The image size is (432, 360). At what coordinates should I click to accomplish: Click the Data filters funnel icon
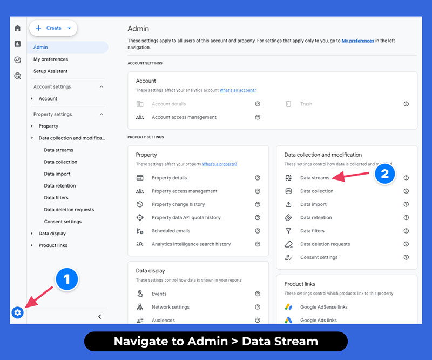[x=288, y=231]
